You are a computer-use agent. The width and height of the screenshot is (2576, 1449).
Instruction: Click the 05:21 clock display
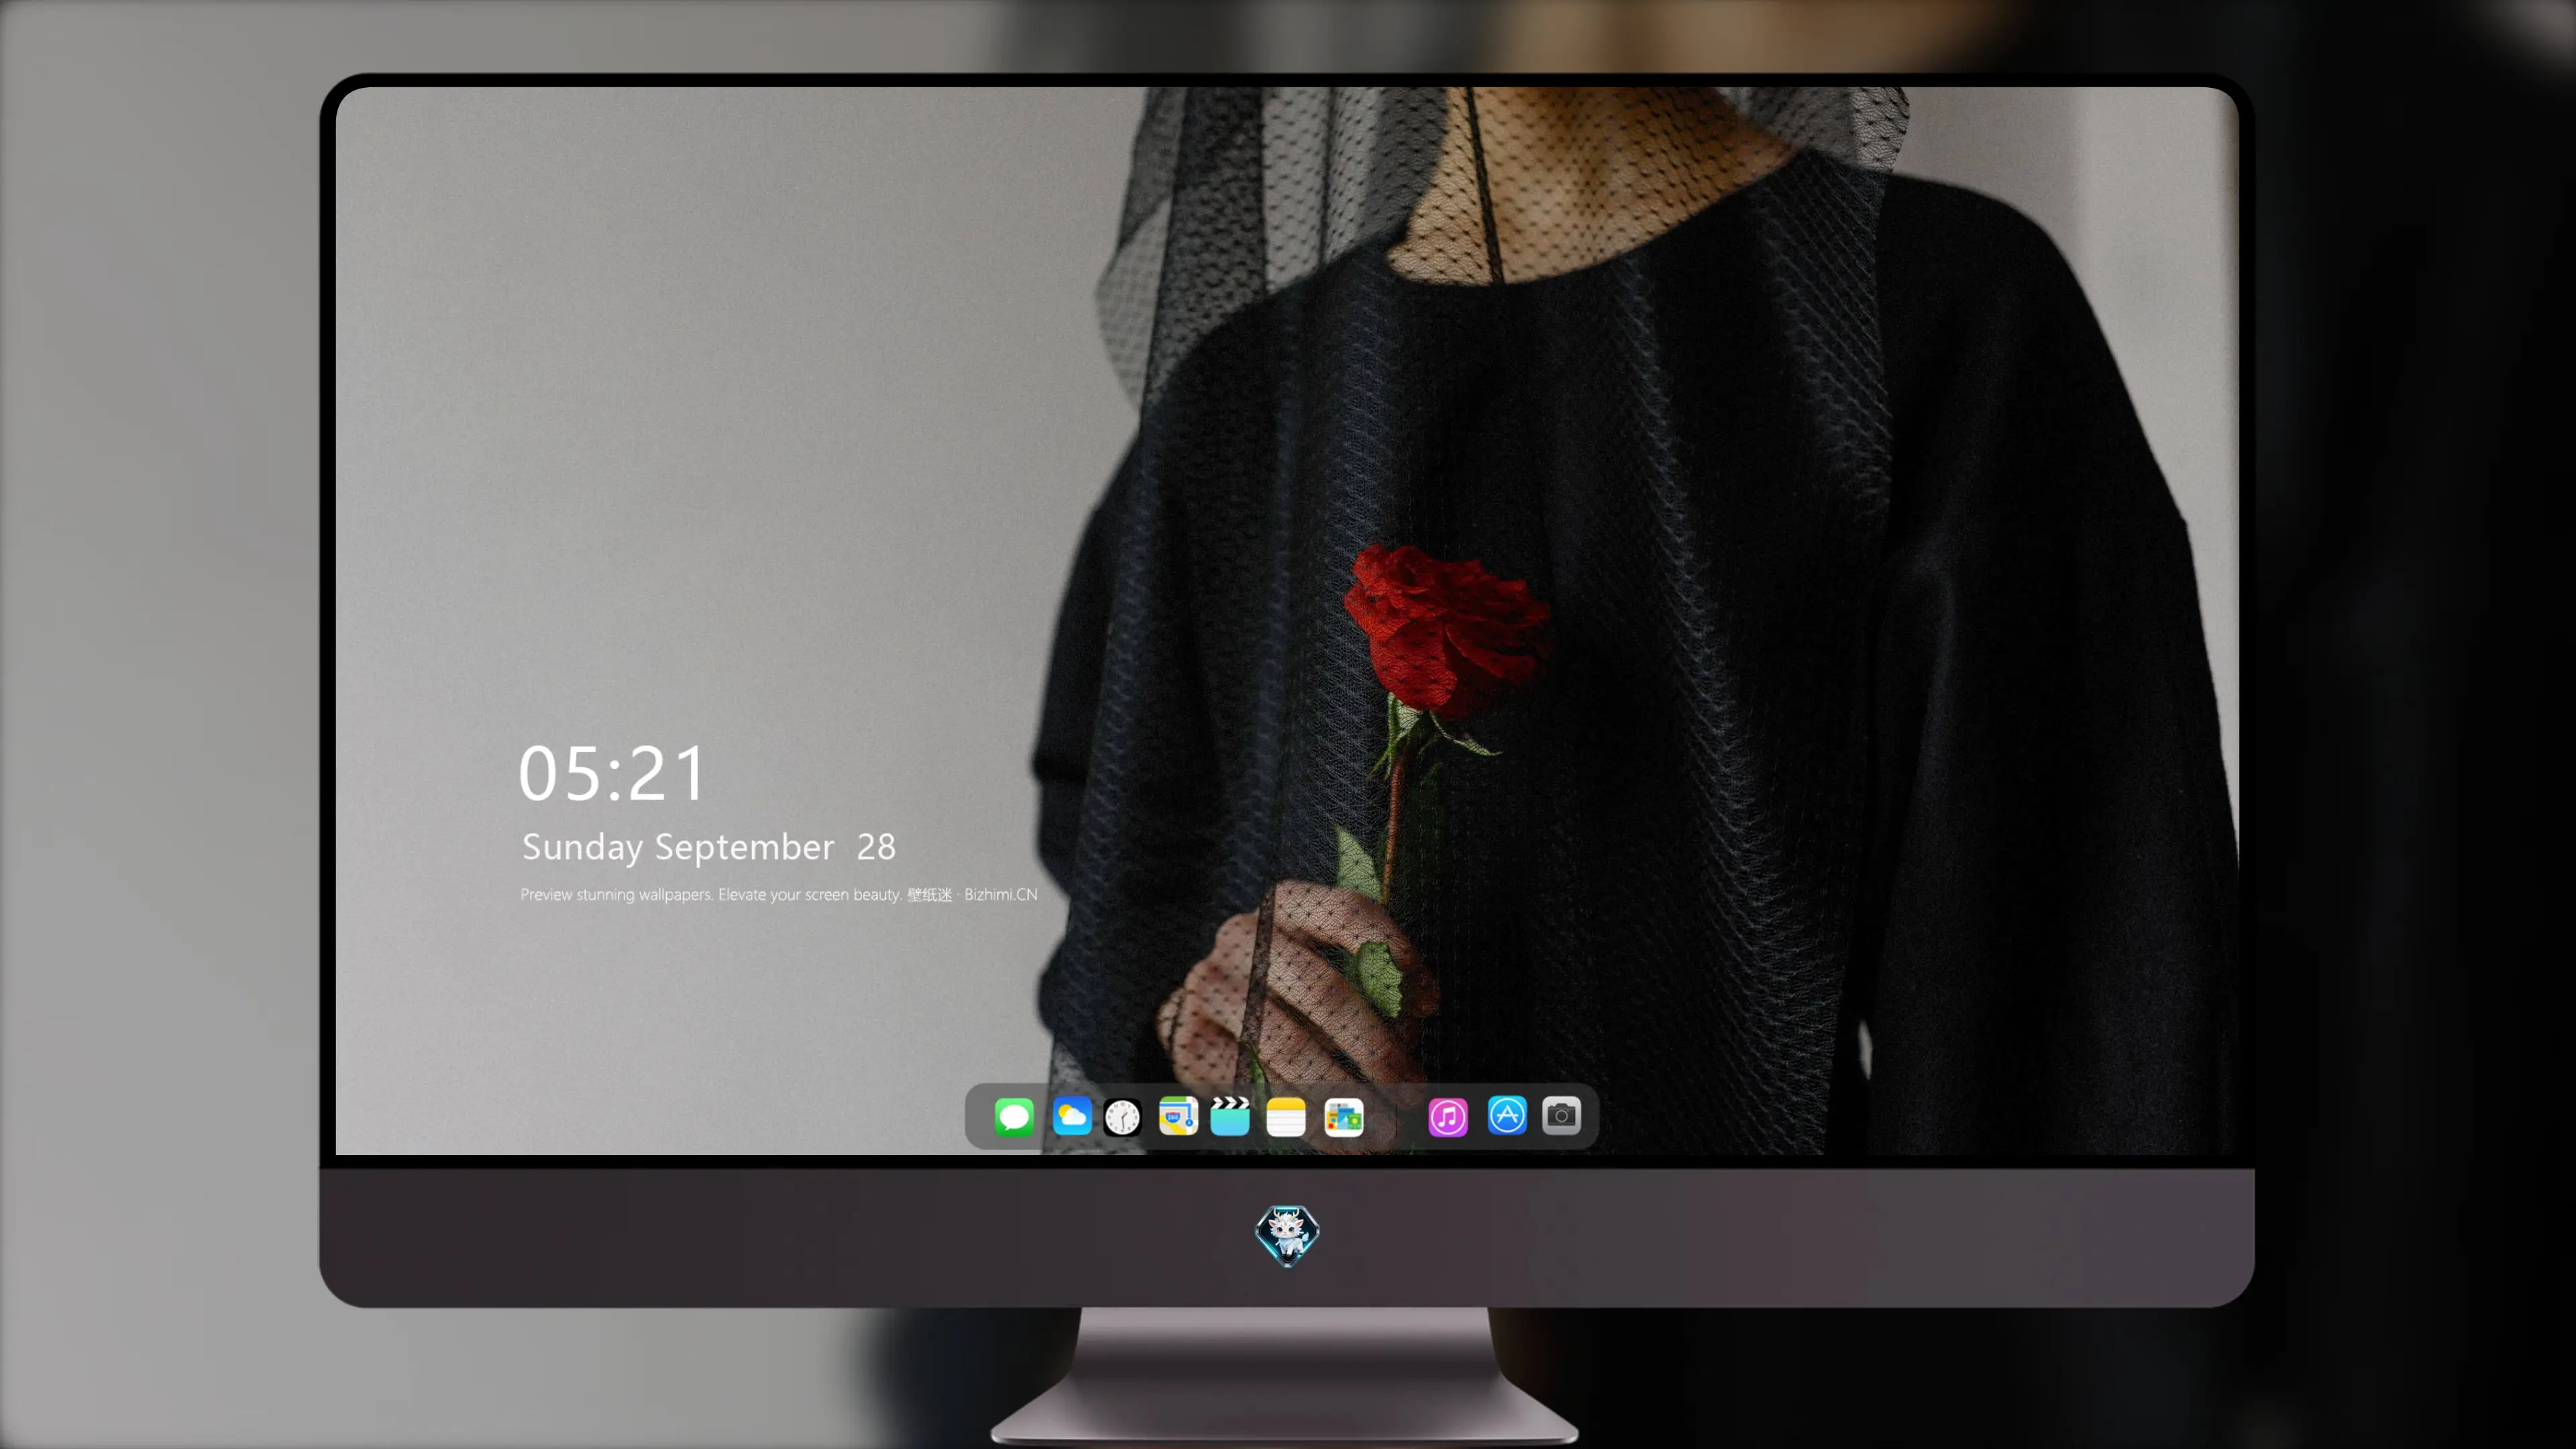click(612, 773)
